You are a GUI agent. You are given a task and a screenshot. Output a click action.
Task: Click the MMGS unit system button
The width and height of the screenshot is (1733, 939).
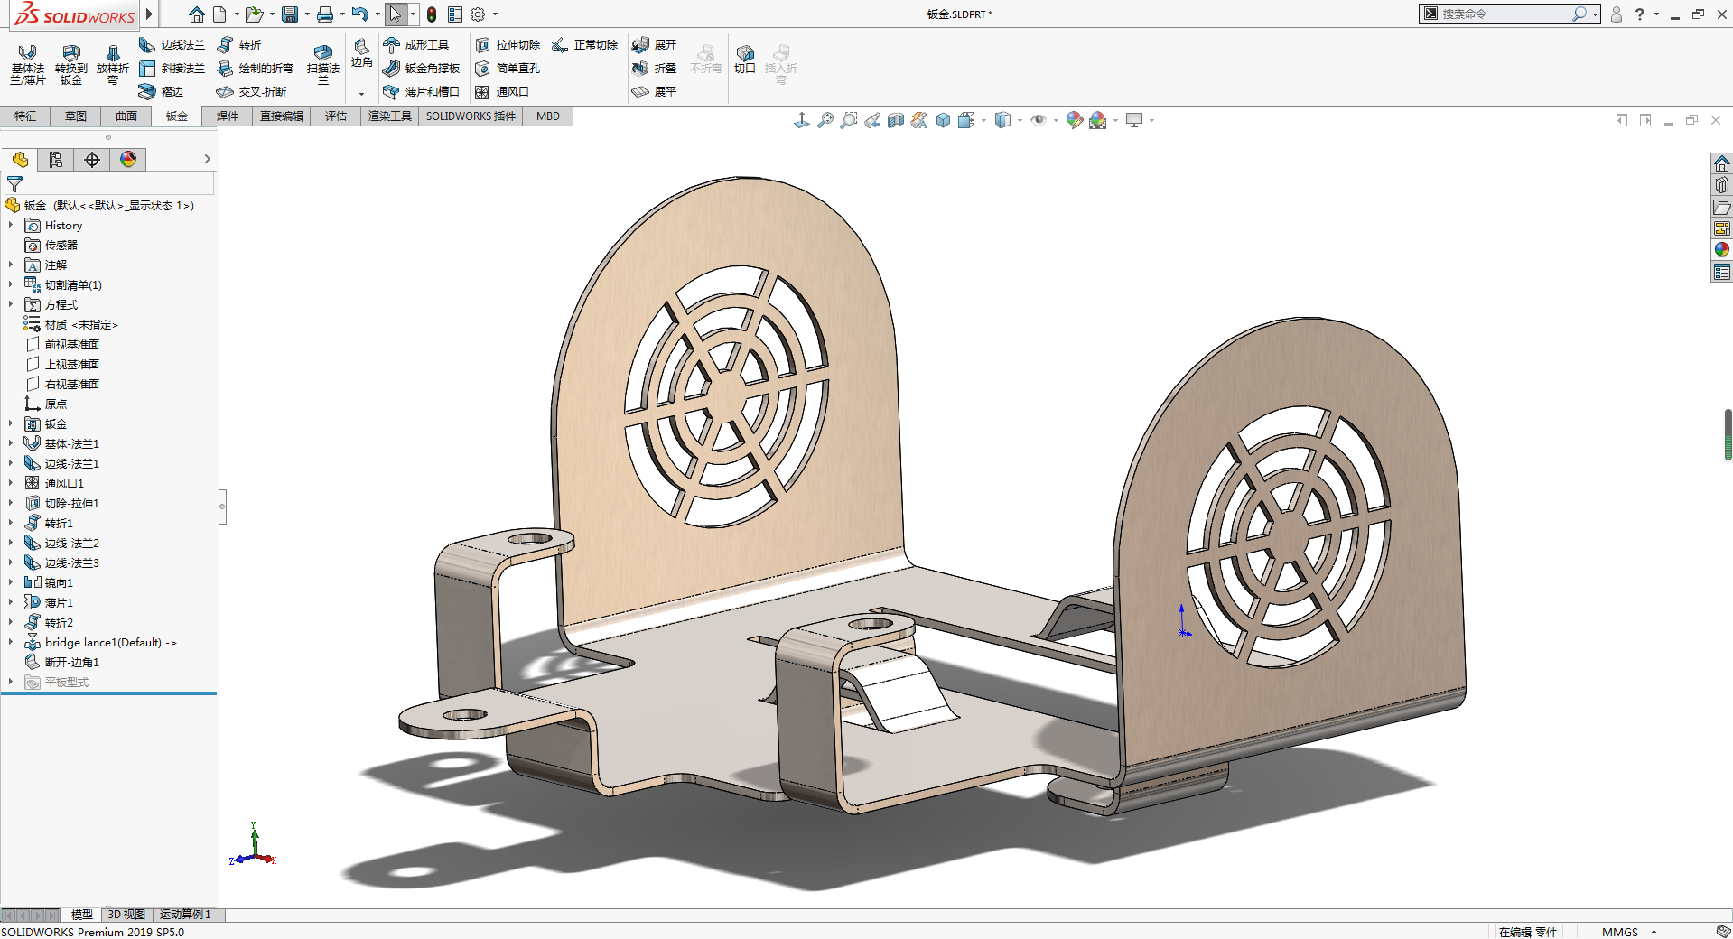pyautogui.click(x=1619, y=932)
